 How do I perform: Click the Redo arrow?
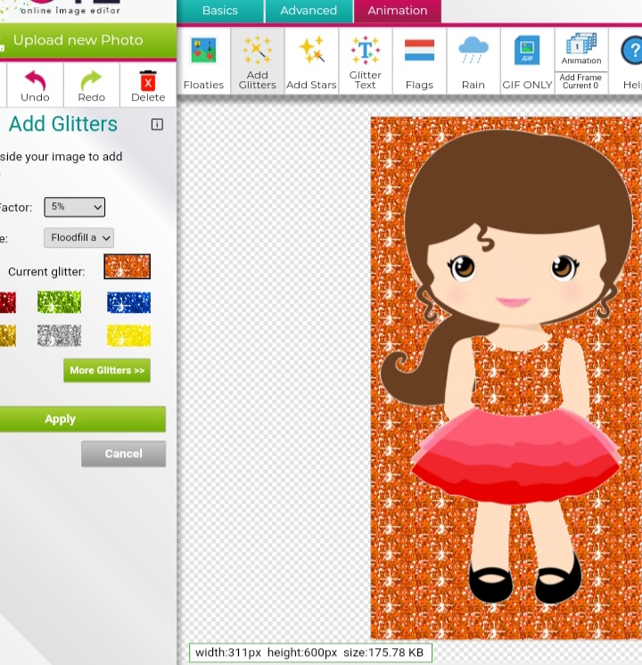click(91, 85)
